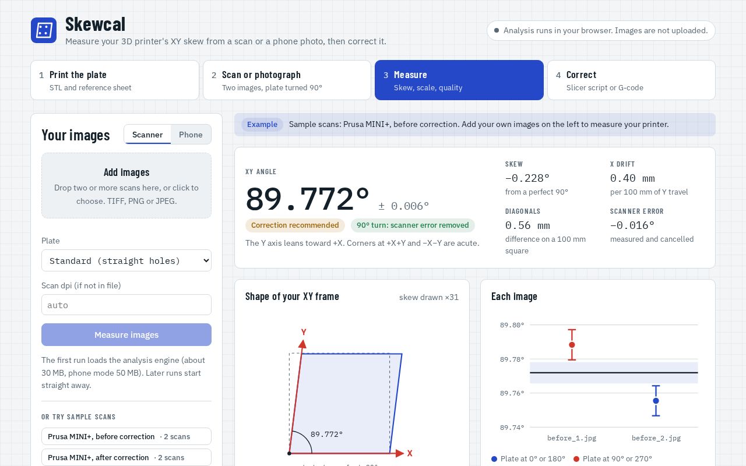Go to step 1 Print the plate
The height and width of the screenshot is (466, 746).
115,80
